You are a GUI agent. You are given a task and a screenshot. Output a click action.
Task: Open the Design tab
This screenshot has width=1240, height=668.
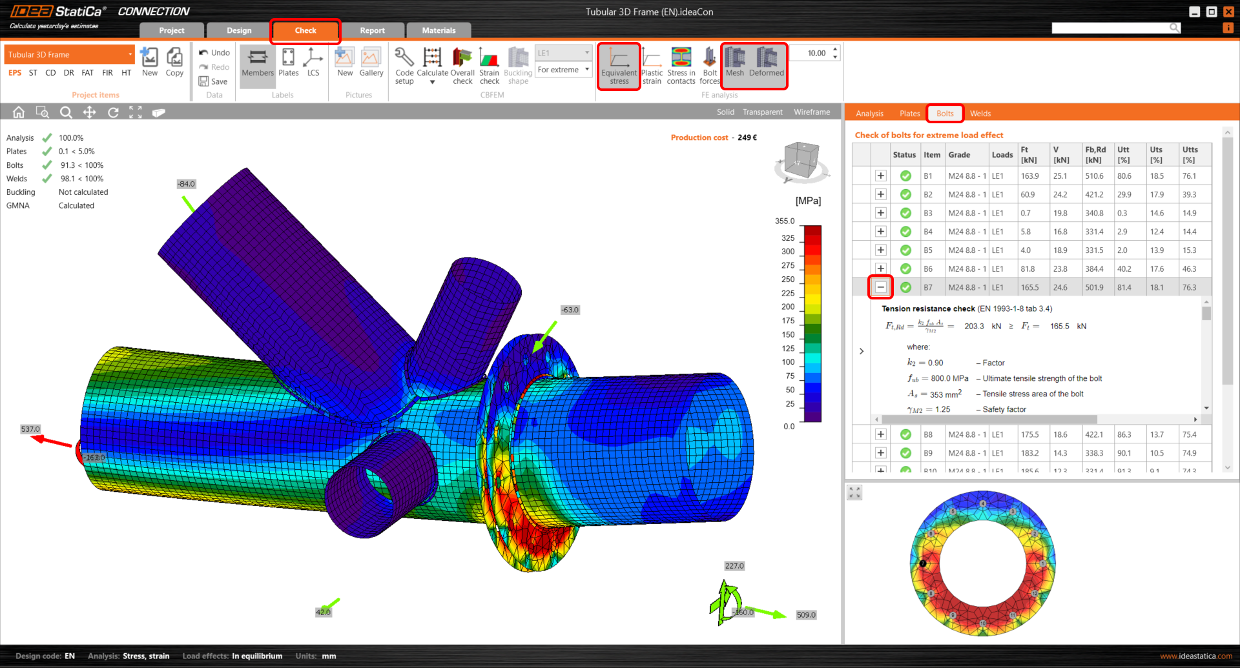pyautogui.click(x=239, y=30)
